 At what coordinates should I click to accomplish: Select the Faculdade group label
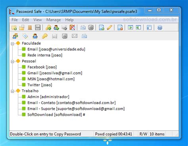coord(31,43)
